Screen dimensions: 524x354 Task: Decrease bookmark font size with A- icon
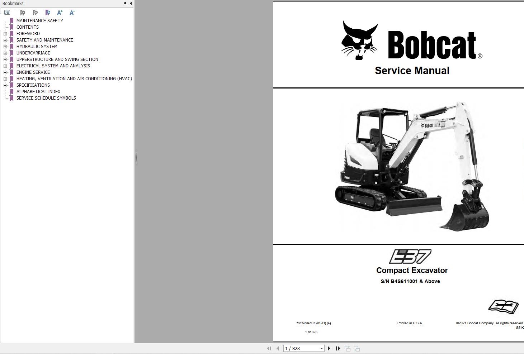click(x=72, y=13)
